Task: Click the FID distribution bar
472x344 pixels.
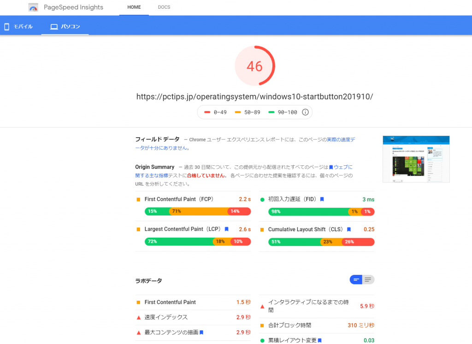Action: [321, 212]
